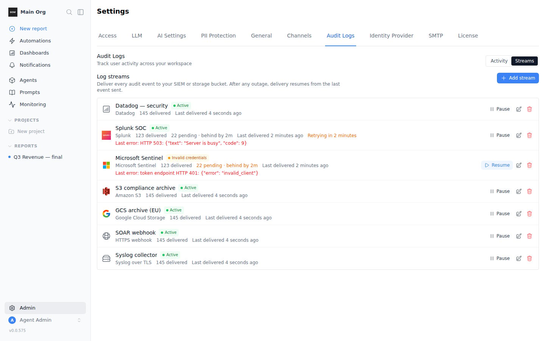The image size is (545, 341).
Task: Delete the Splunk SOC stream
Action: (x=529, y=135)
